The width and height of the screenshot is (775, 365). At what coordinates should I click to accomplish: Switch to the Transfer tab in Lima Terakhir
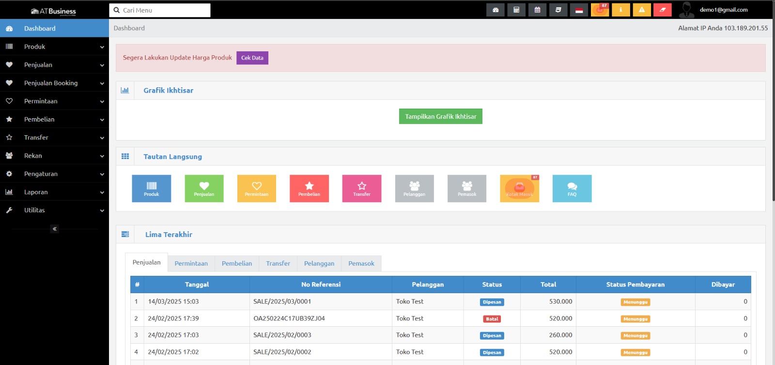(x=278, y=264)
